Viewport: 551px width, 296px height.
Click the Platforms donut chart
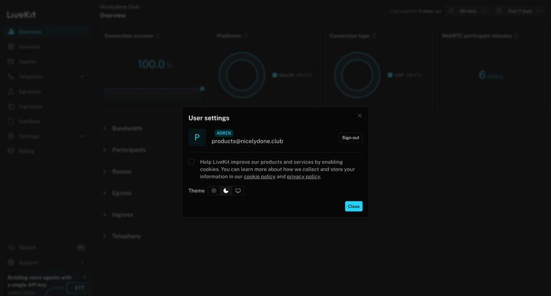point(242,75)
